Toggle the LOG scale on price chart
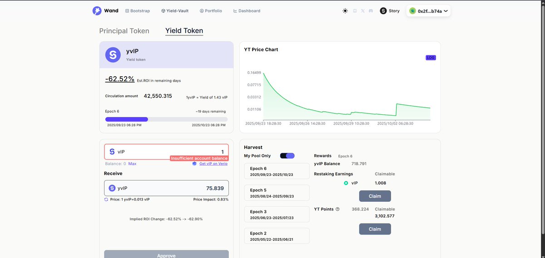Viewport: 545px width, 258px height. coord(431,58)
